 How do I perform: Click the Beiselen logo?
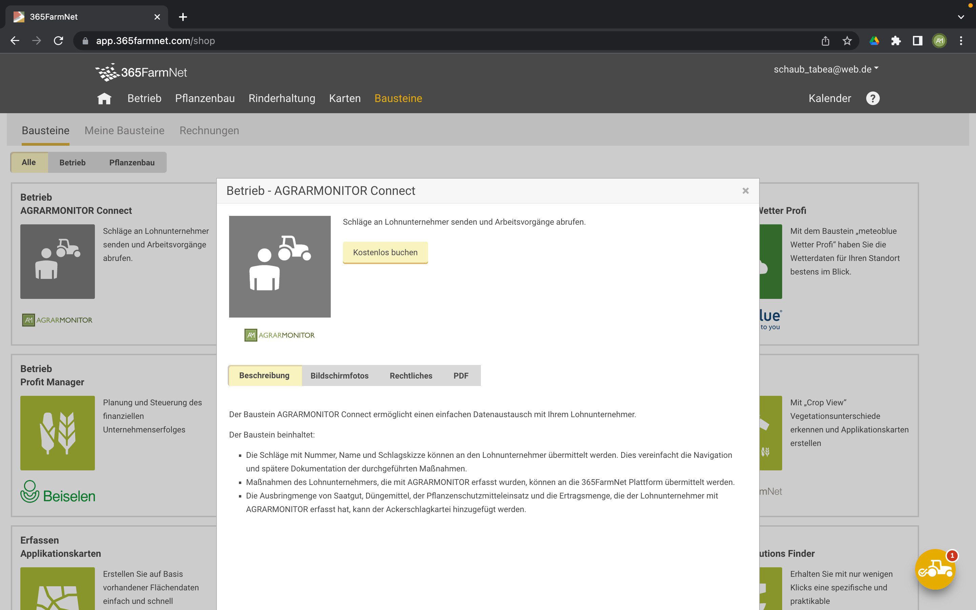58,492
